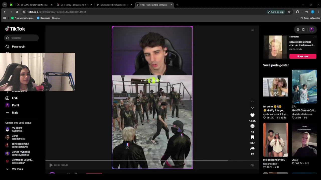The image size is (321, 180).
Task: Go back with browser back arrow
Action: coord(5,12)
